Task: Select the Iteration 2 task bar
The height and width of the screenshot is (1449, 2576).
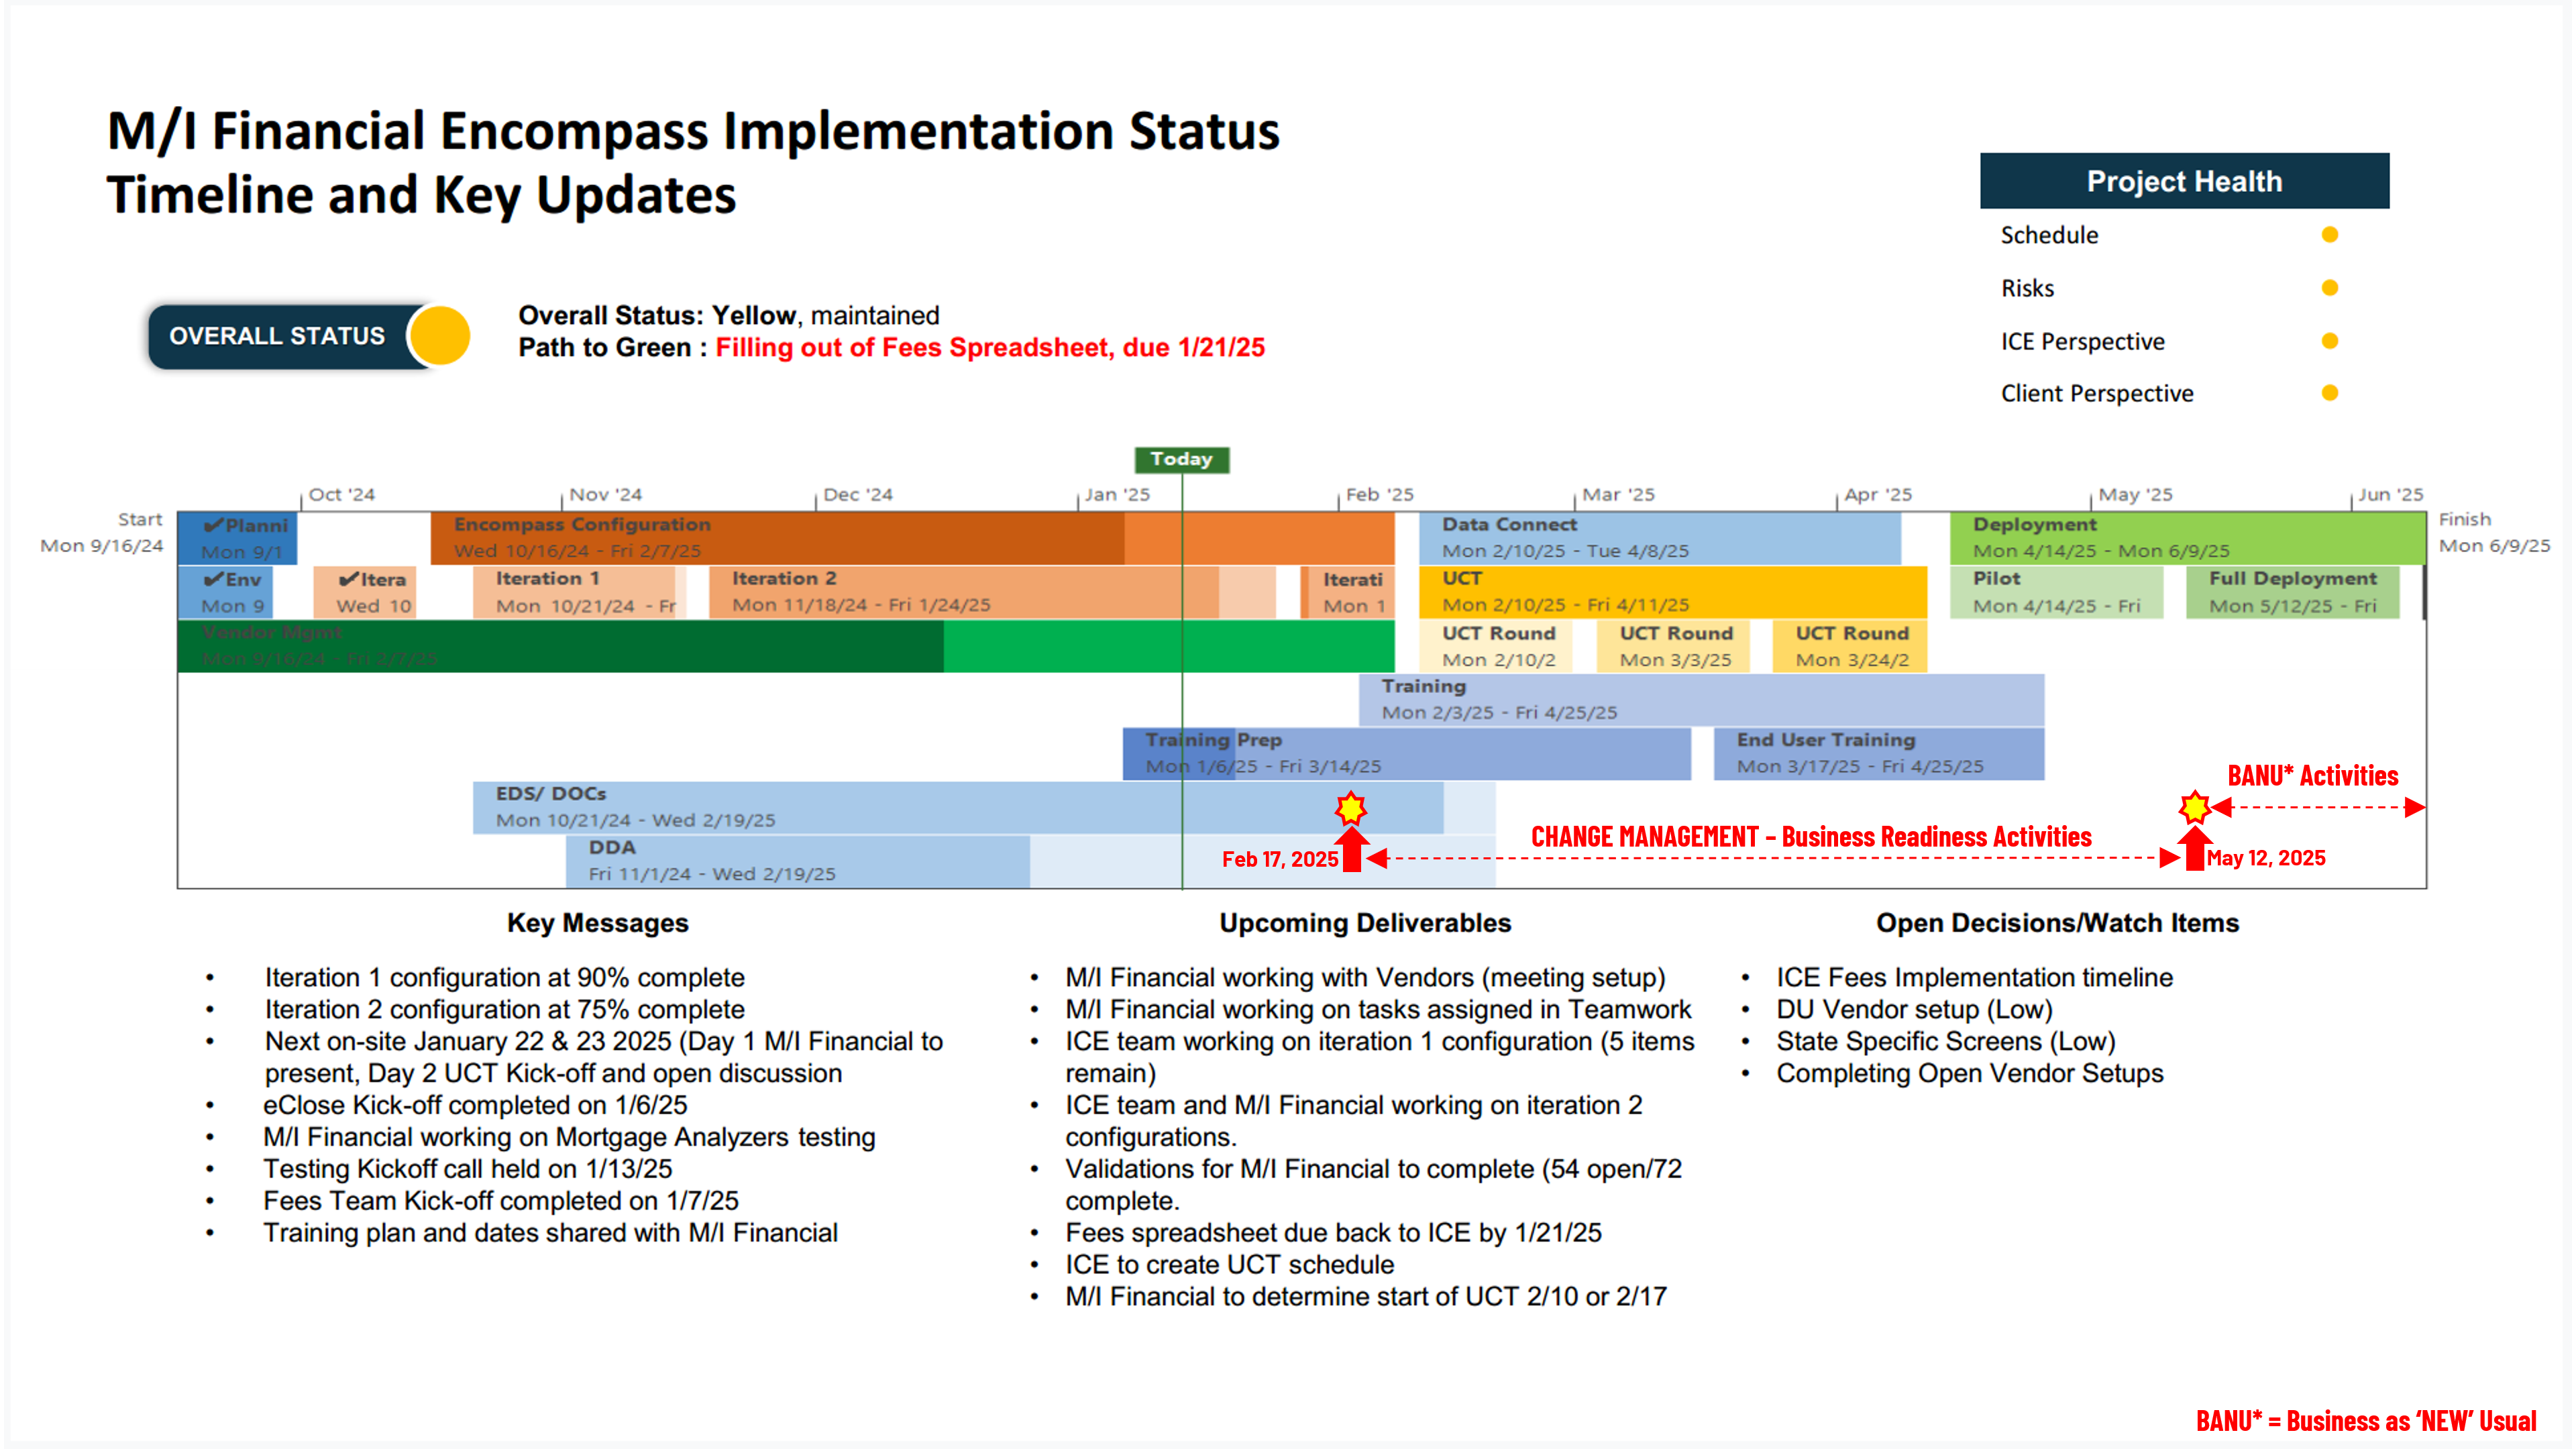Action: tap(992, 592)
